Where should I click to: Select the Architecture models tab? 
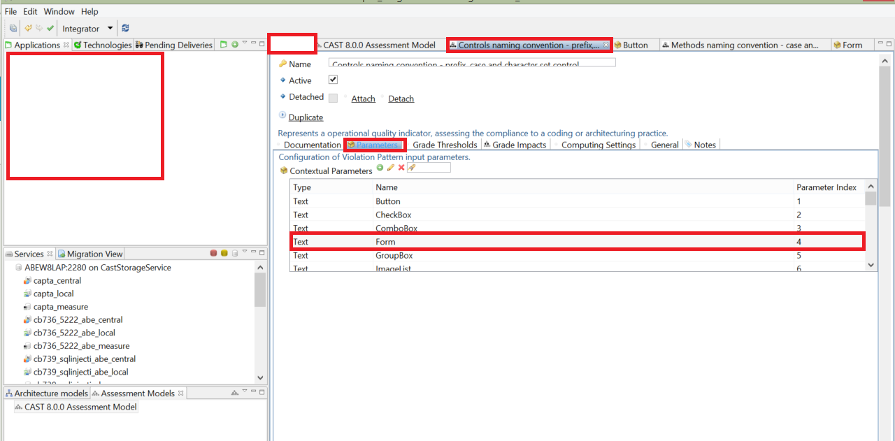point(46,393)
